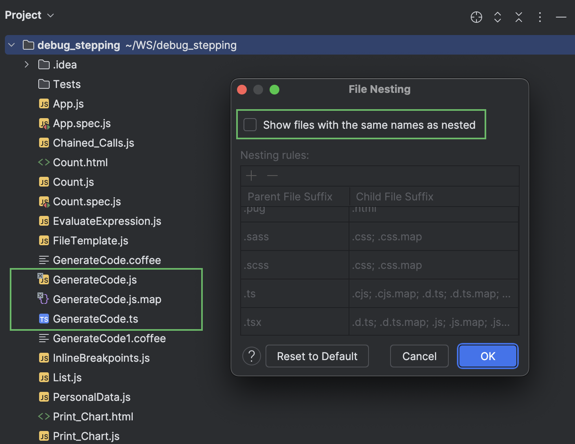This screenshot has height=444, width=575.
Task: Click the JS icon next to App.js
Action: point(44,103)
